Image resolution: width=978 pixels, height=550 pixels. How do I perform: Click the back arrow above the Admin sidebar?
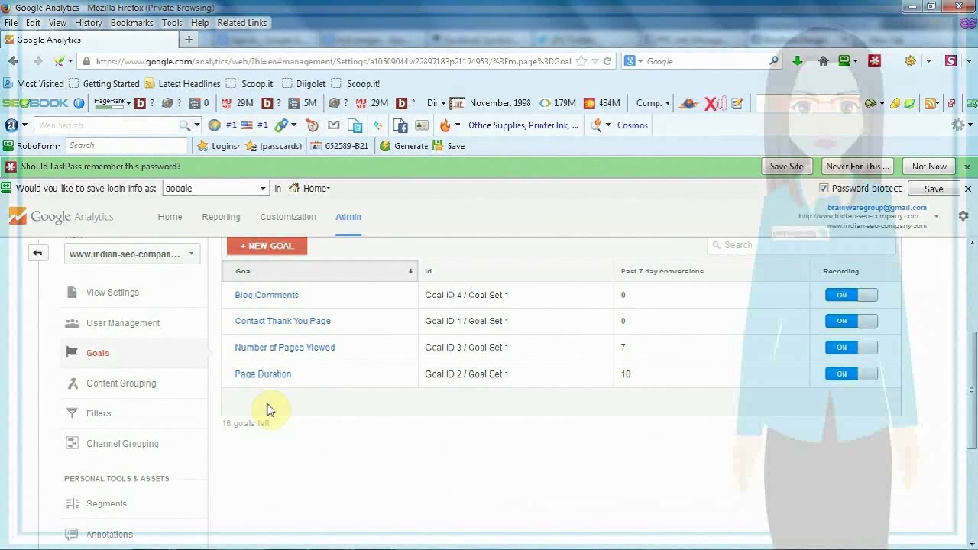pyautogui.click(x=37, y=253)
